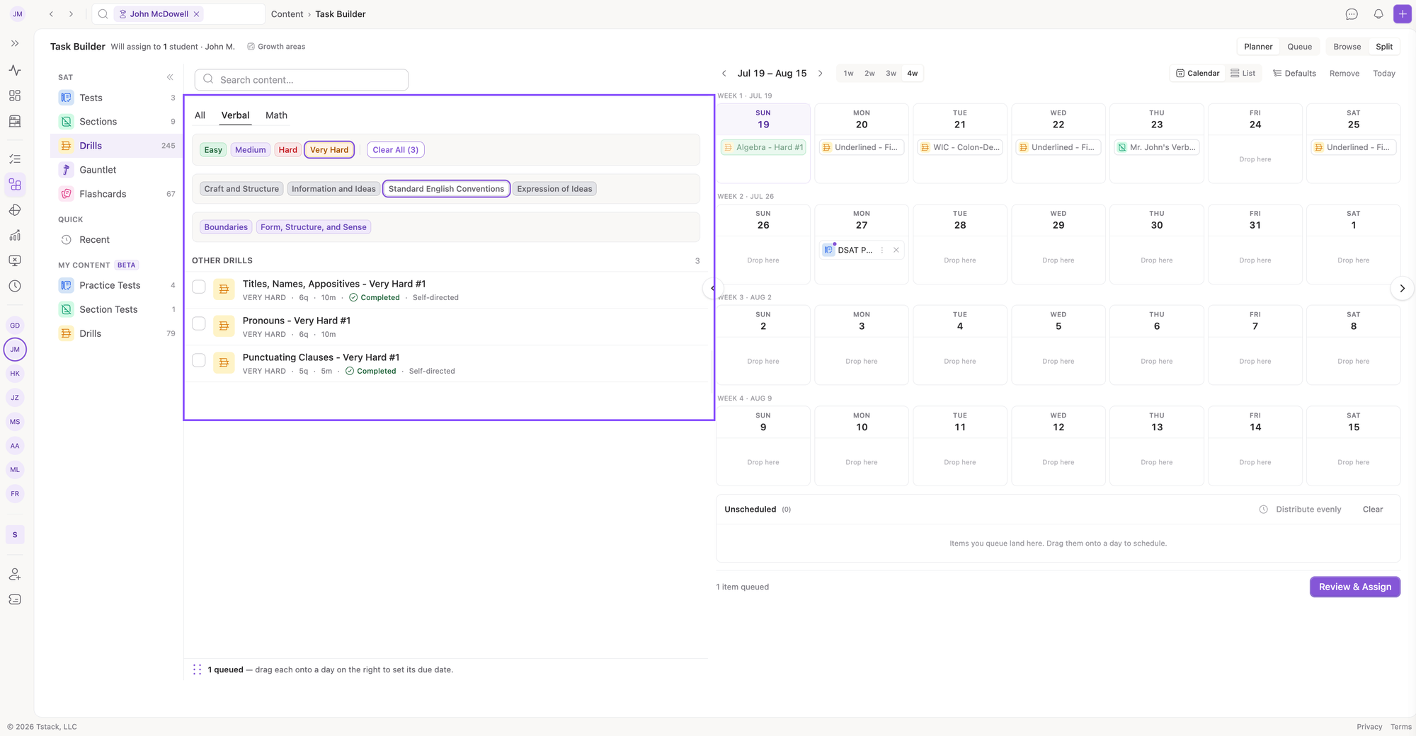Open the Defaults settings

point(1294,74)
